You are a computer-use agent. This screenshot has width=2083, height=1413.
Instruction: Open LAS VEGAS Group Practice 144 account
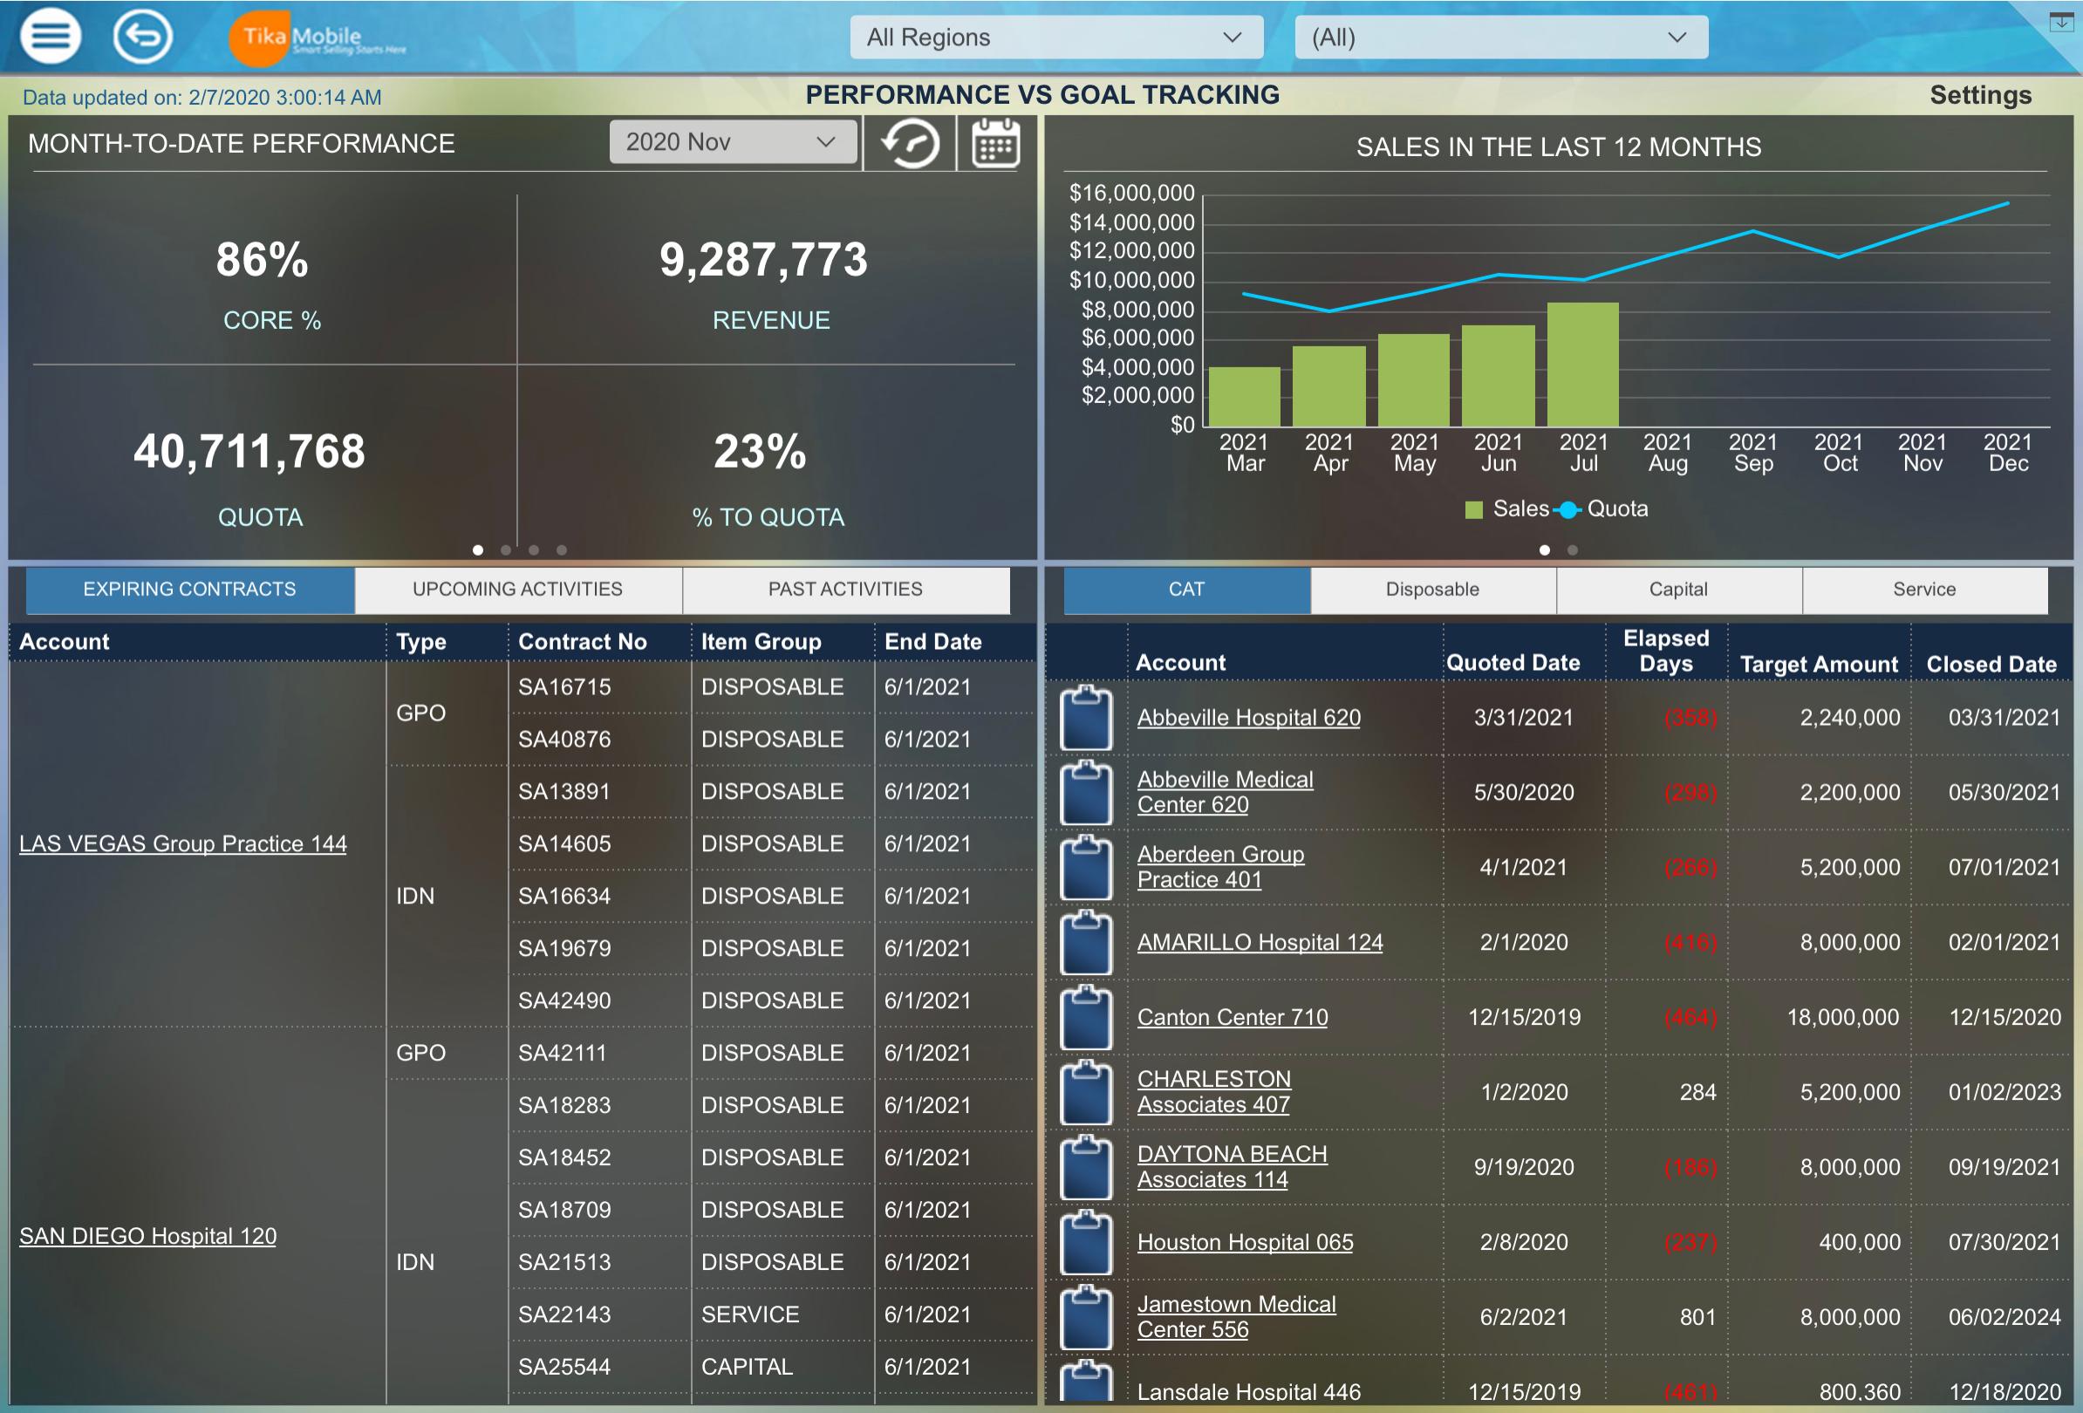(183, 844)
